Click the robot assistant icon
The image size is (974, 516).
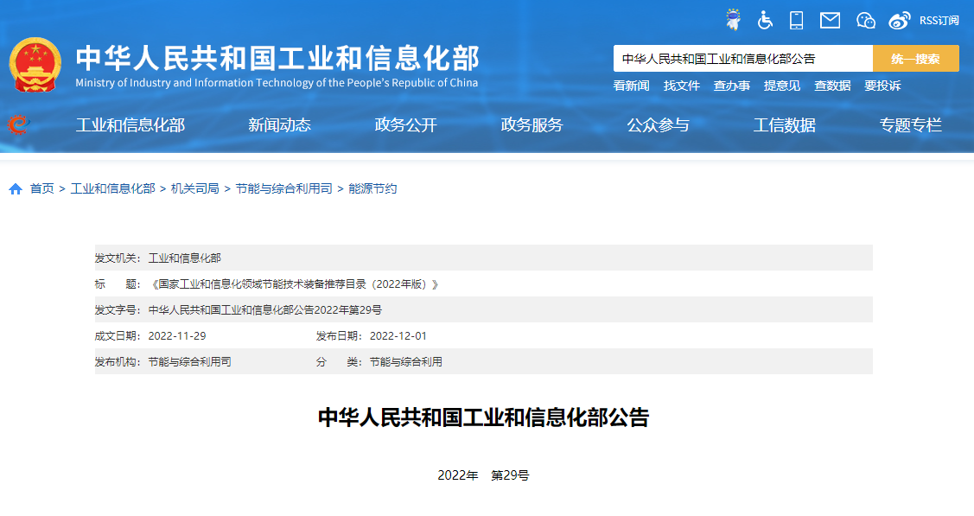pyautogui.click(x=734, y=19)
